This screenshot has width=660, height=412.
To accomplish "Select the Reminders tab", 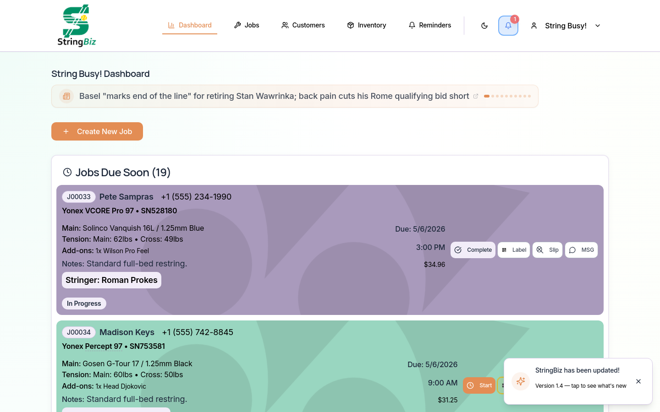I will (x=429, y=25).
